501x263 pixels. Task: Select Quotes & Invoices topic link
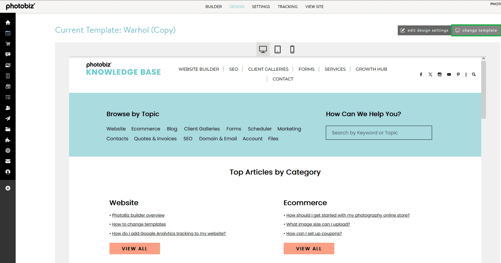click(155, 139)
